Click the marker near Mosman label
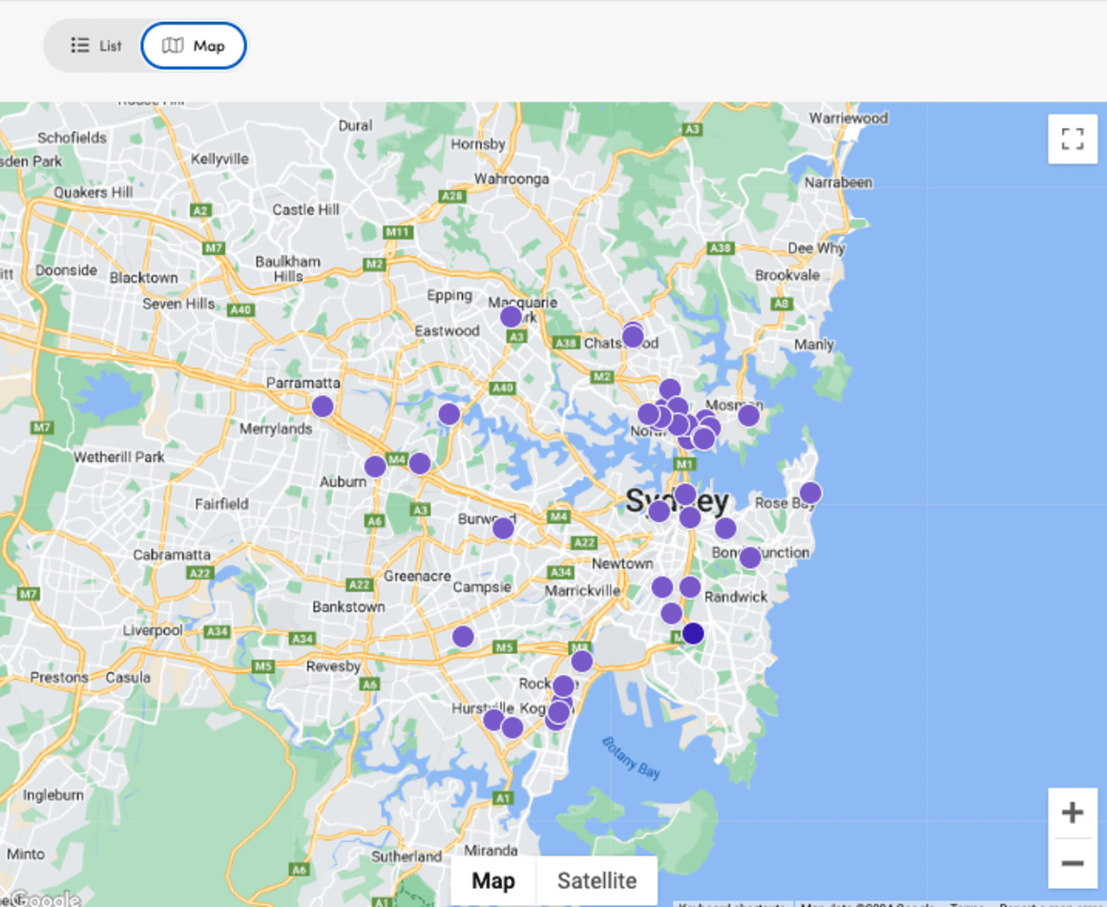The width and height of the screenshot is (1107, 907). [x=749, y=415]
